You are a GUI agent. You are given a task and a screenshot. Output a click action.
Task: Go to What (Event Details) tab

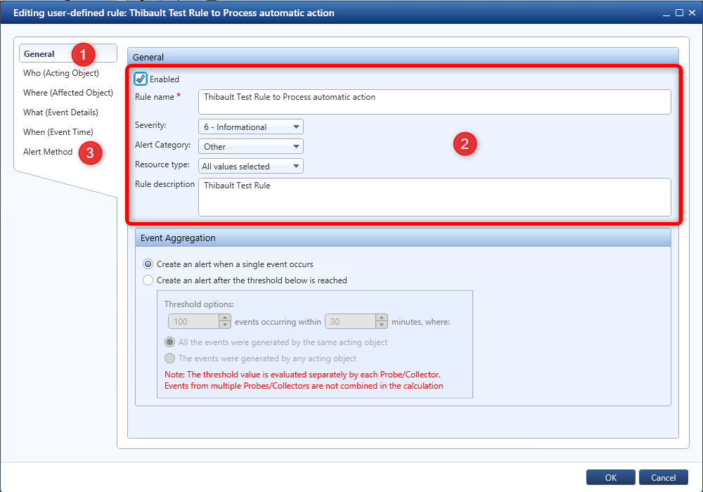(60, 112)
